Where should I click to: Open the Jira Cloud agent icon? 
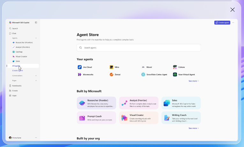click(79, 67)
